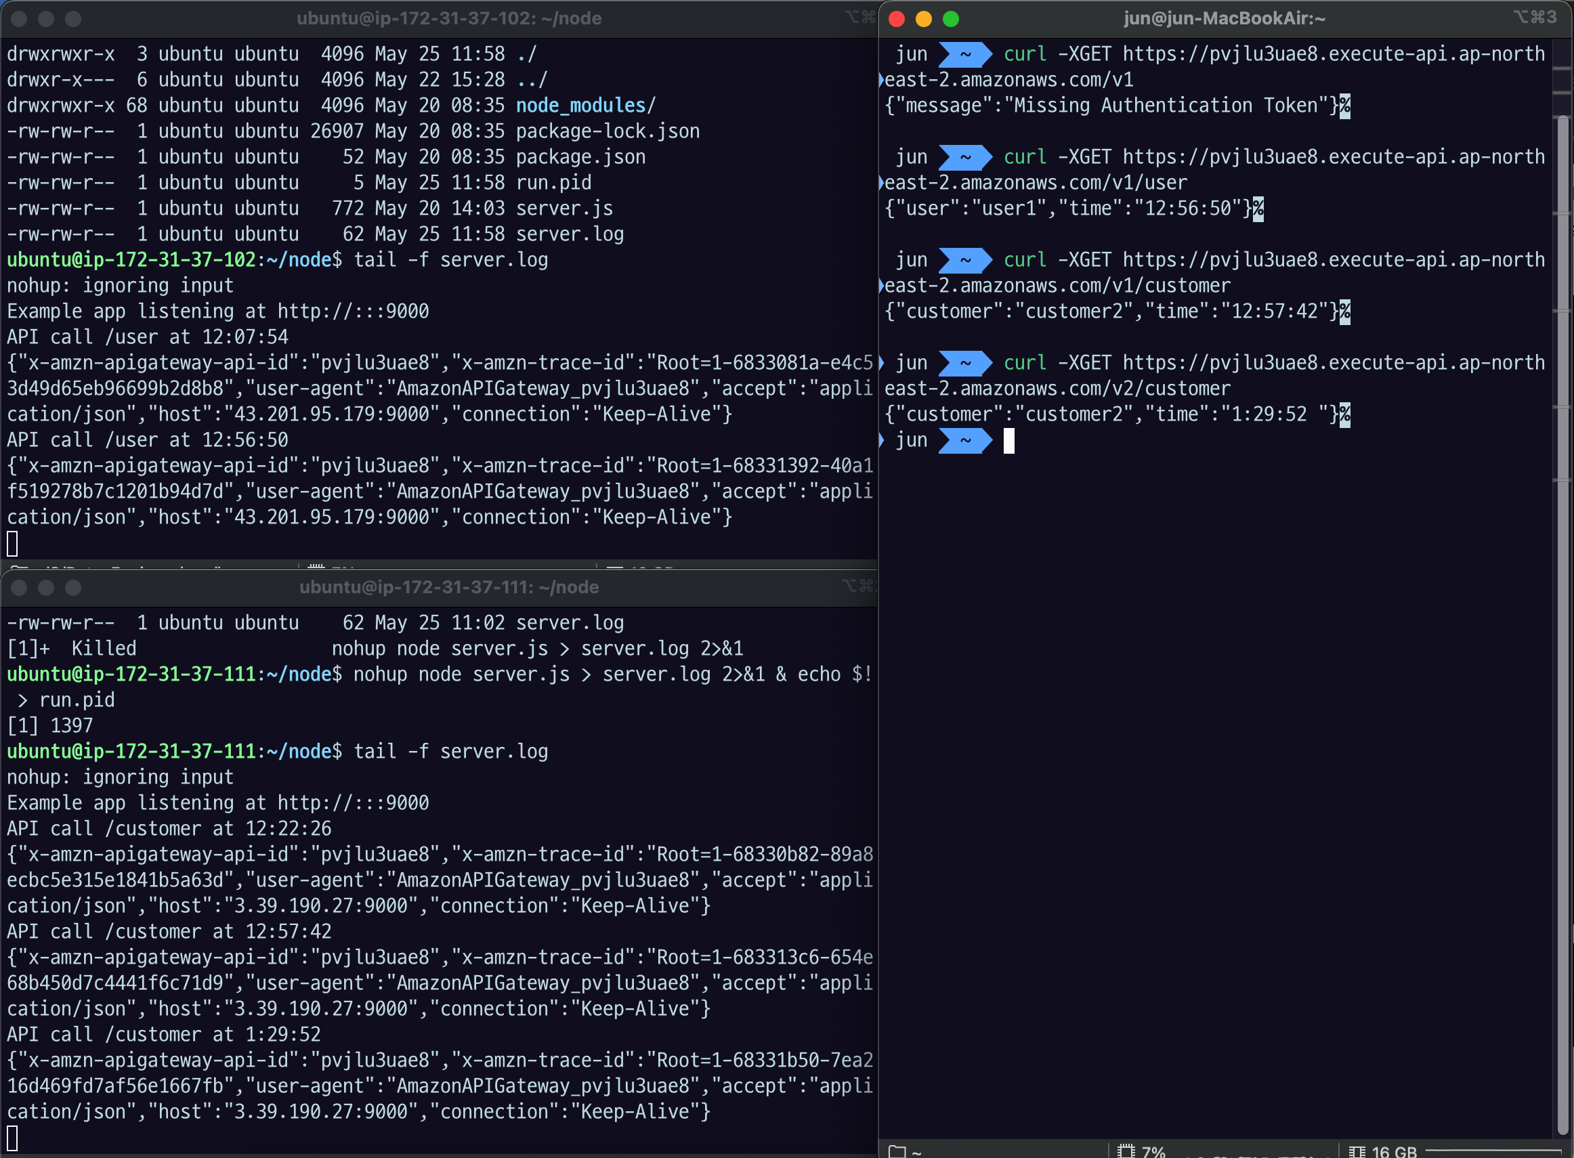Click the CPU usage icon showing 7%
The image size is (1574, 1158).
pos(1126,1151)
